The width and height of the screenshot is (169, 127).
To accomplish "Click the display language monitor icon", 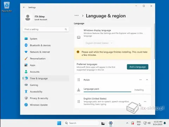I will point(79,37).
